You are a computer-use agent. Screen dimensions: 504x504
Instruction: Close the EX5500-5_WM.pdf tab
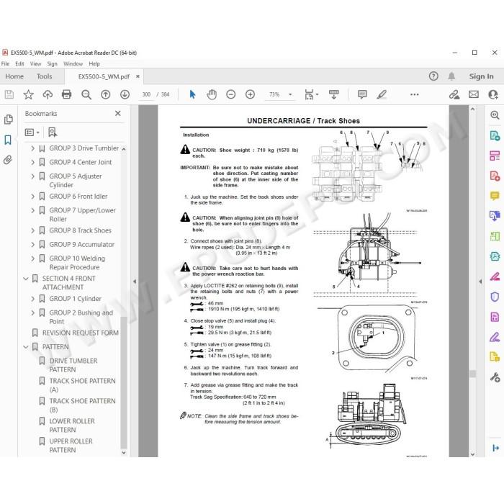pos(138,76)
